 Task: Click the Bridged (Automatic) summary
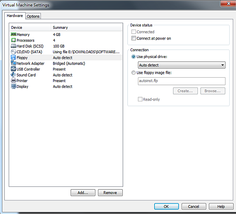[x=69, y=63]
